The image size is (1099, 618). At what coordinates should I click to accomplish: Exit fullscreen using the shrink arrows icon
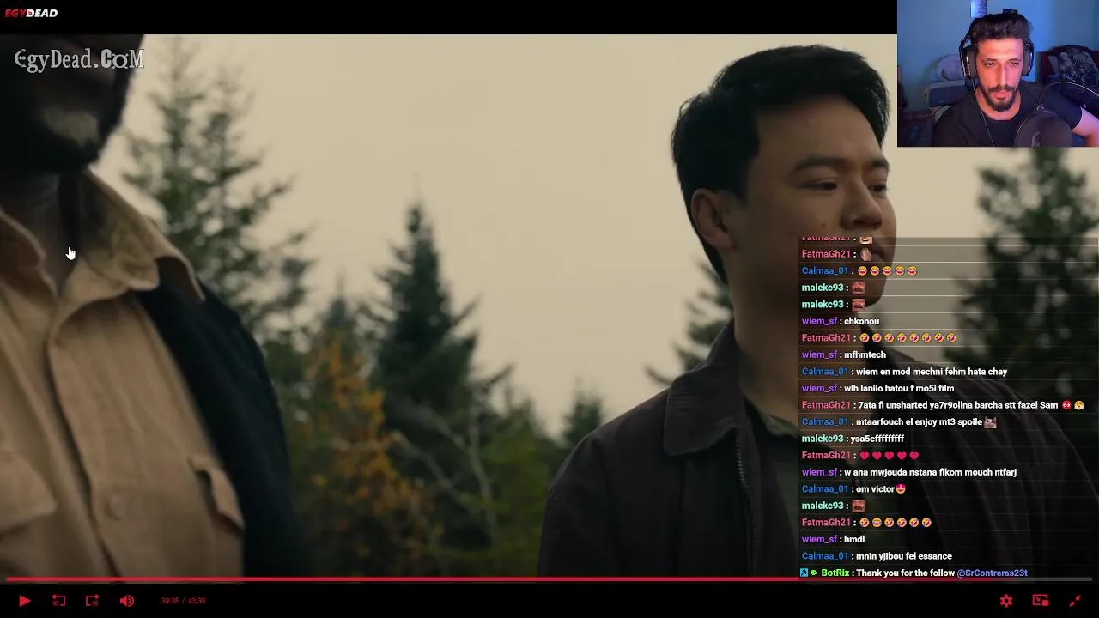pyautogui.click(x=1075, y=601)
